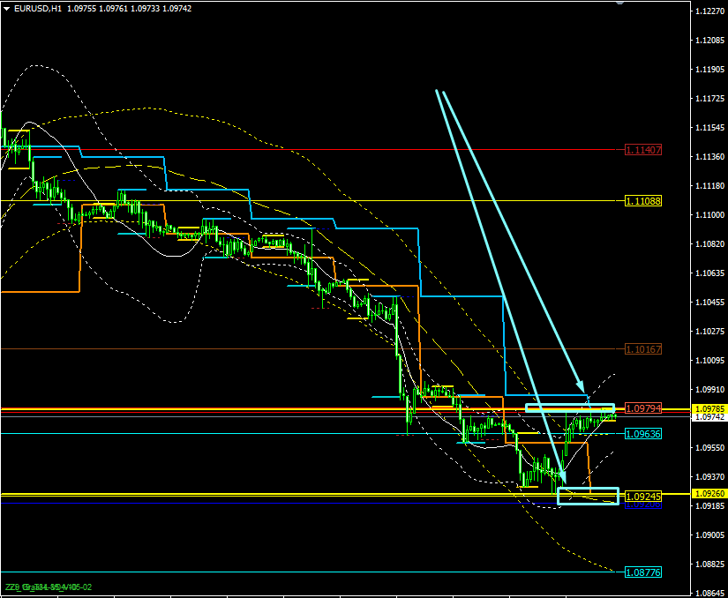Click the upper cyan arrow's arrowhead
The image size is (728, 598).
point(581,386)
